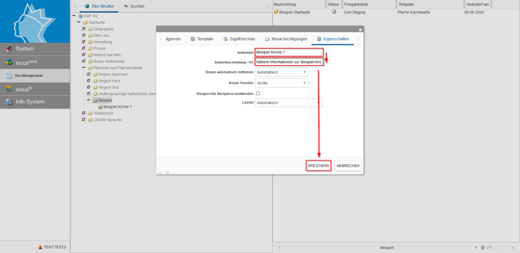Click the ABBRECHEN button
This screenshot has width=520, height=253.
(x=348, y=165)
